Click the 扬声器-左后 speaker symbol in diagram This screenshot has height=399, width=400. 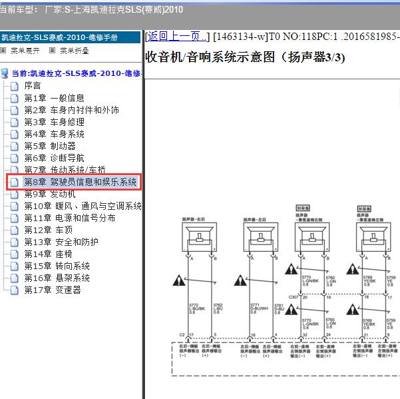(x=261, y=237)
